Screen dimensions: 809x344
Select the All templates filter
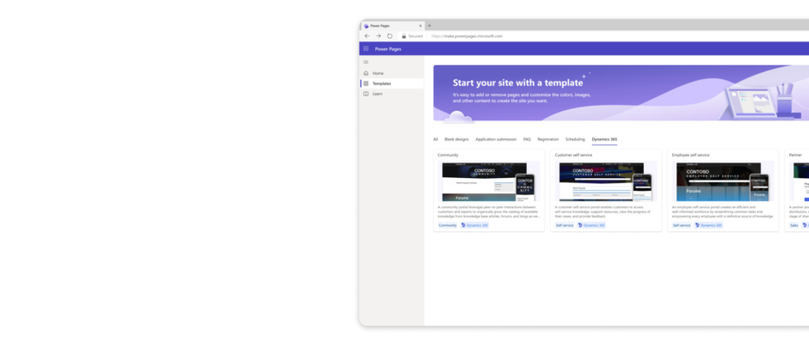coord(435,139)
